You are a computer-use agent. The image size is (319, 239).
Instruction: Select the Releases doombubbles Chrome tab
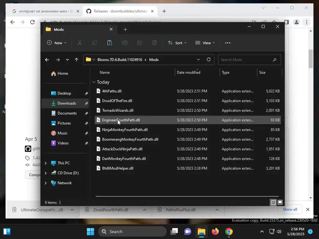coord(121,11)
